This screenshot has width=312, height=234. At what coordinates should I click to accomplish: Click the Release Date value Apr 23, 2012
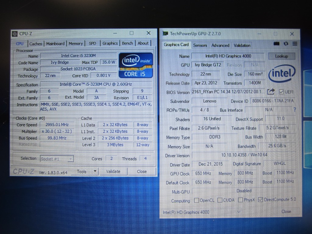pos(206,83)
